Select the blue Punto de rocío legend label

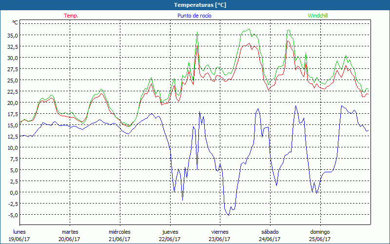pos(194,16)
